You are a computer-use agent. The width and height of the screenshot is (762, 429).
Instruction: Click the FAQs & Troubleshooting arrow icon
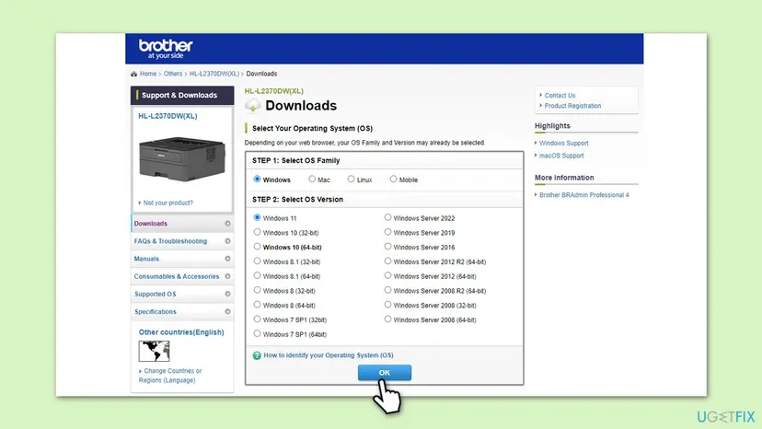(x=227, y=241)
